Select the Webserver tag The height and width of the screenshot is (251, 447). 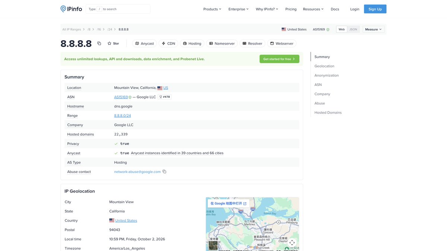(282, 44)
